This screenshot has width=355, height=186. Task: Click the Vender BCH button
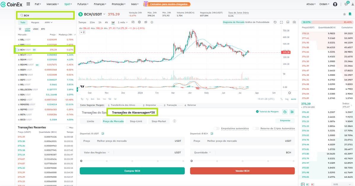242,171
